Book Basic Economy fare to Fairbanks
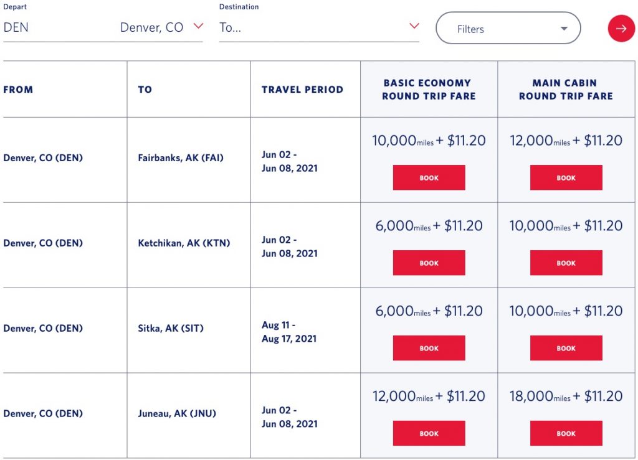 (x=429, y=177)
